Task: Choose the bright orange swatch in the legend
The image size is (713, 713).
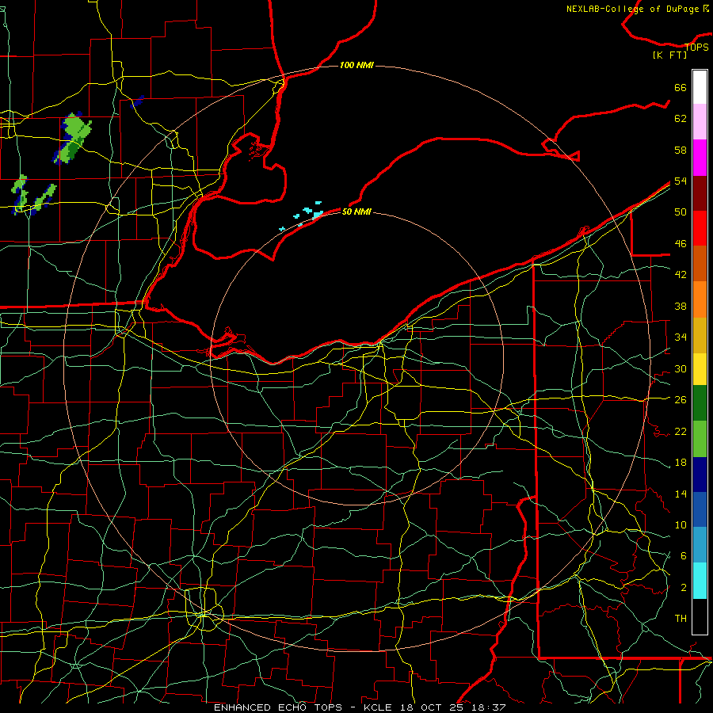Action: tap(700, 299)
